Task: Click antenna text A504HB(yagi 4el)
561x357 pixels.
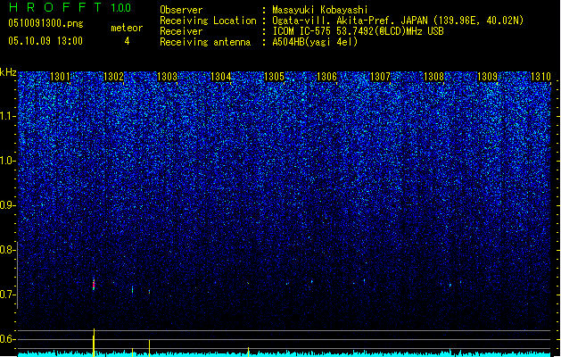Action: coord(315,42)
